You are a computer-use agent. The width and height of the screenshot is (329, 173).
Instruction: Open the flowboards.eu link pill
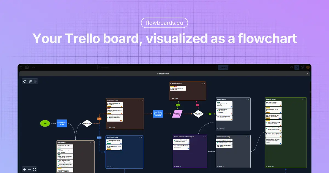[x=164, y=23]
